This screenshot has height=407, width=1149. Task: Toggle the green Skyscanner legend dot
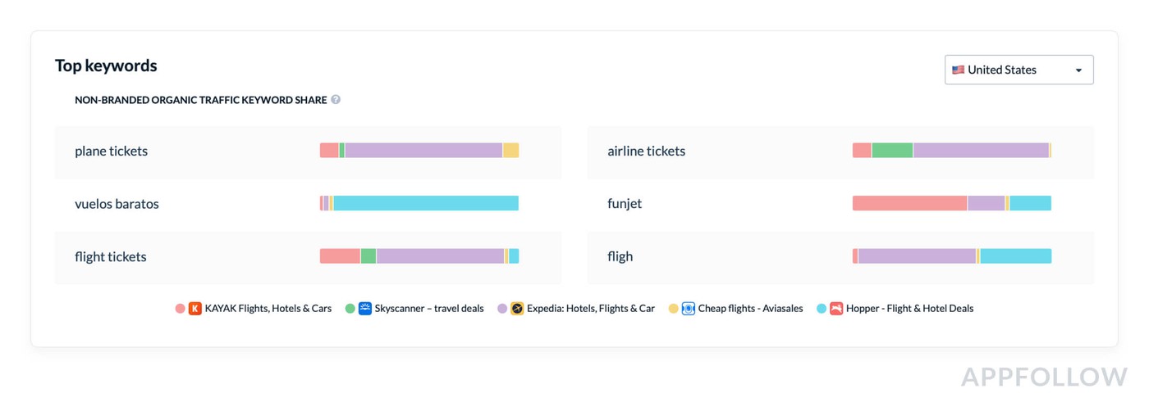click(x=350, y=309)
